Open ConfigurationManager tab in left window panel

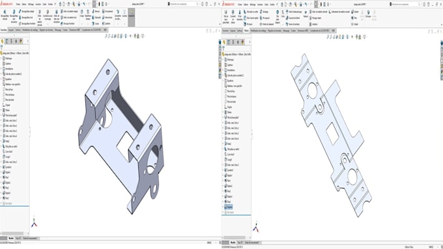11,41
